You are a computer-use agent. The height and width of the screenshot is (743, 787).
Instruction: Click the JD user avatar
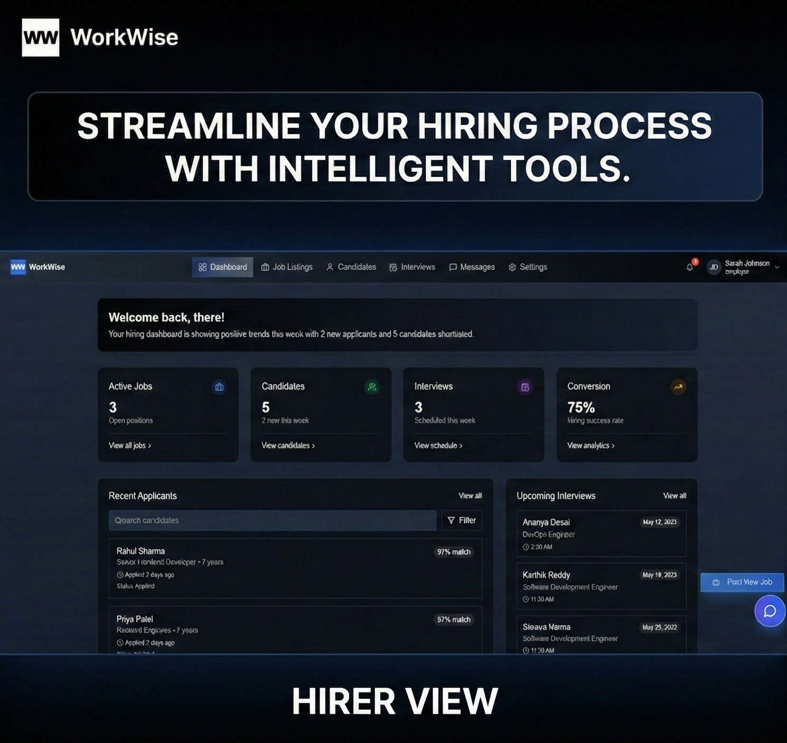[714, 267]
